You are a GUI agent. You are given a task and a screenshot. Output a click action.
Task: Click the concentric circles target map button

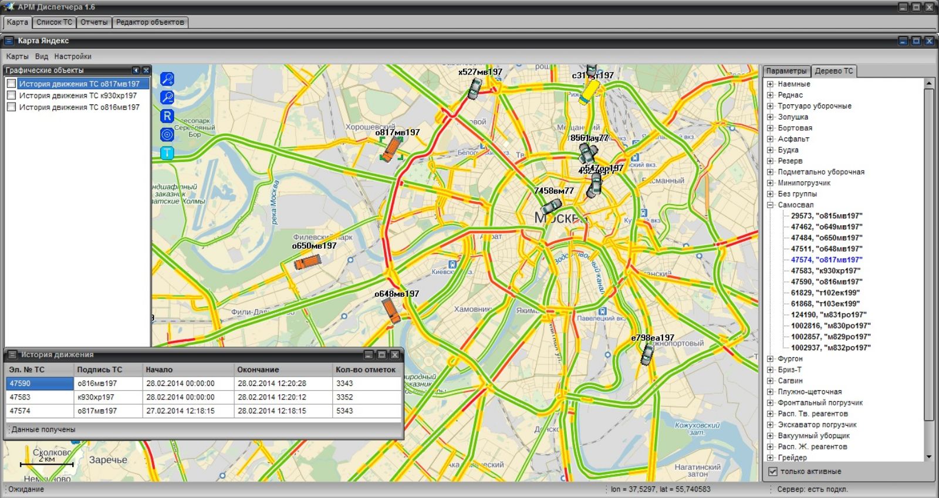tap(167, 134)
